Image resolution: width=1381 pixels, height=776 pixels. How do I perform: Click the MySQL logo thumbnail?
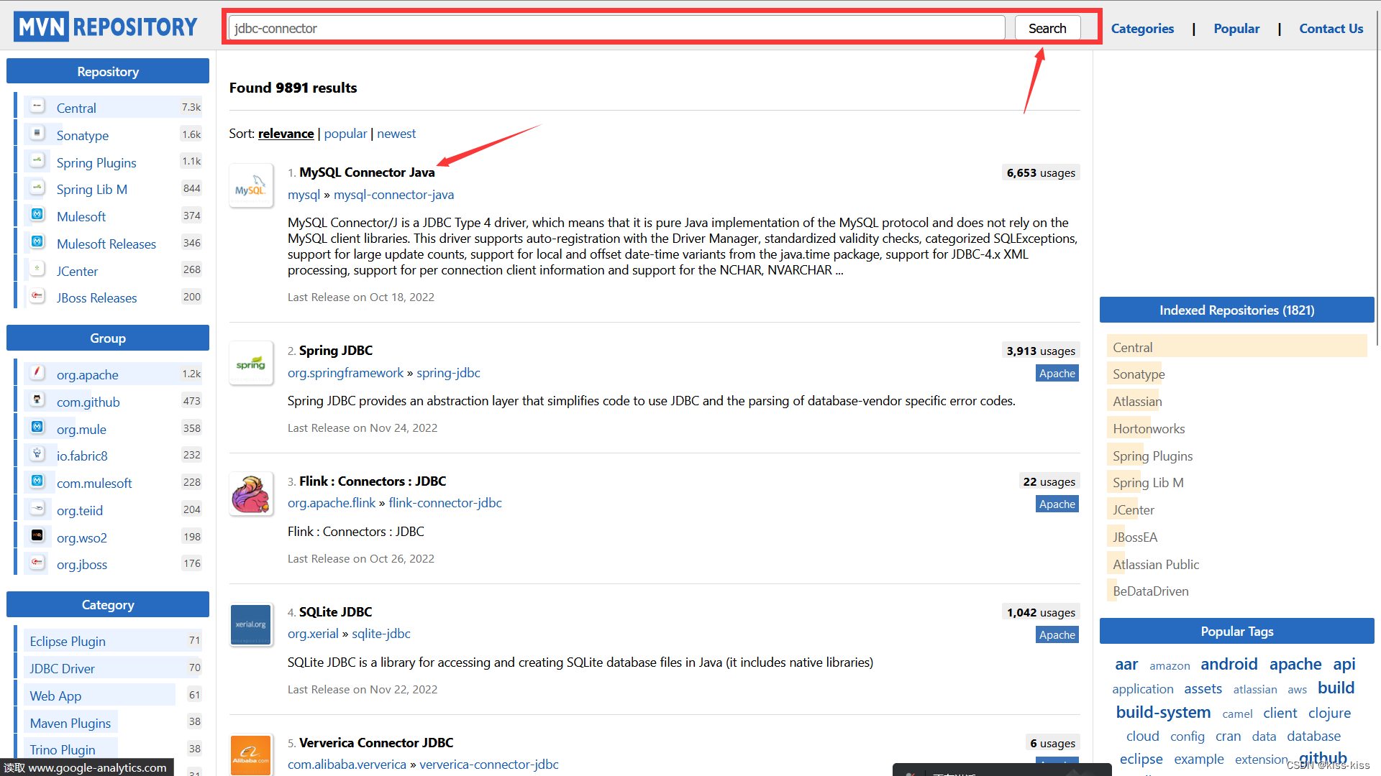tap(250, 186)
